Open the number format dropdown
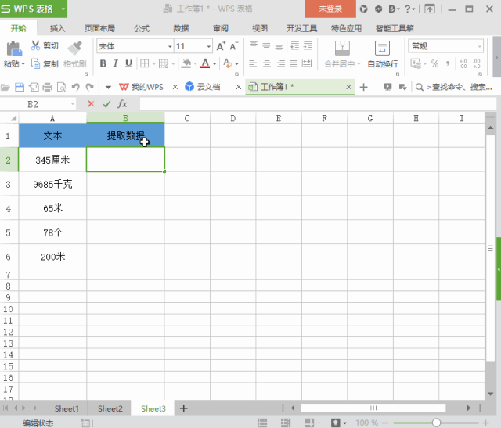Screen dimensions: 501x428 click(479, 47)
